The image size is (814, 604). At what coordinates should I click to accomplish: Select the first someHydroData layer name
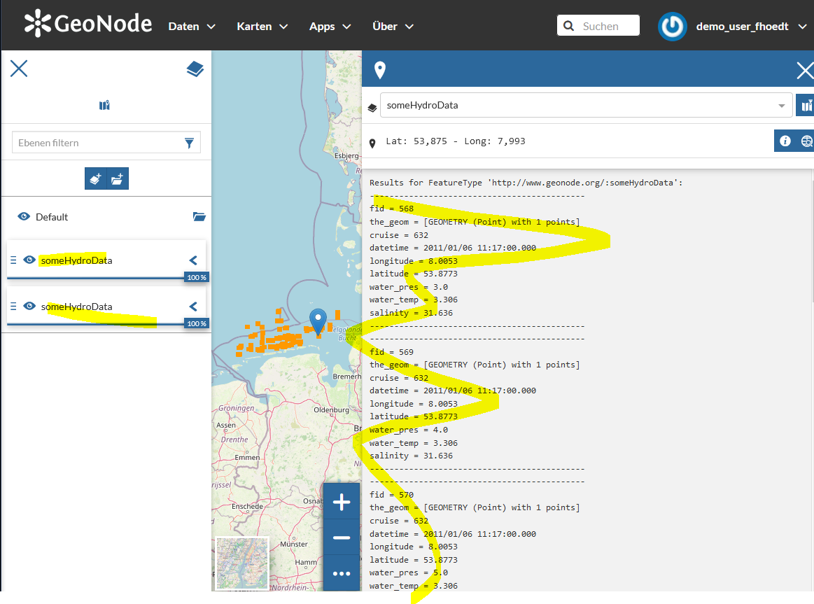(76, 260)
